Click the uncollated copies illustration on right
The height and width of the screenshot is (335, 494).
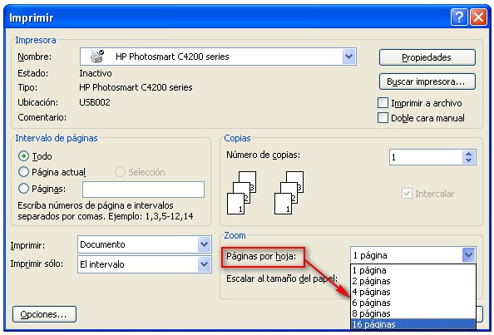(x=289, y=193)
